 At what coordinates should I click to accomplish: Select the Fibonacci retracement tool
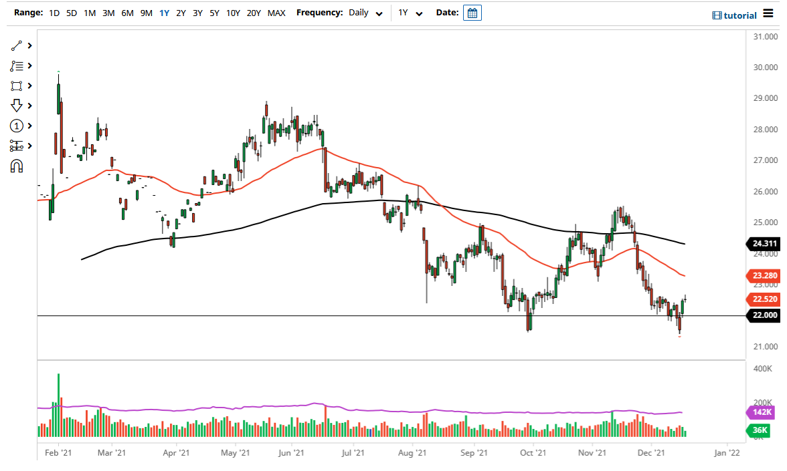click(x=17, y=65)
